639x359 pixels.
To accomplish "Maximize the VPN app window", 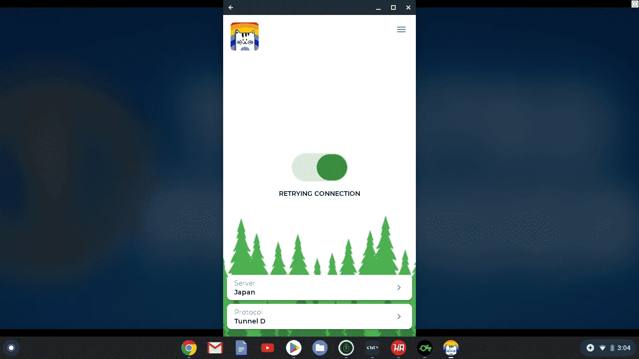I will [x=393, y=7].
